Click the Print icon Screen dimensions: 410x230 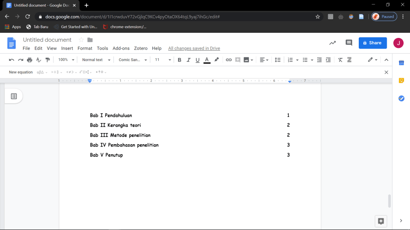coord(30,60)
